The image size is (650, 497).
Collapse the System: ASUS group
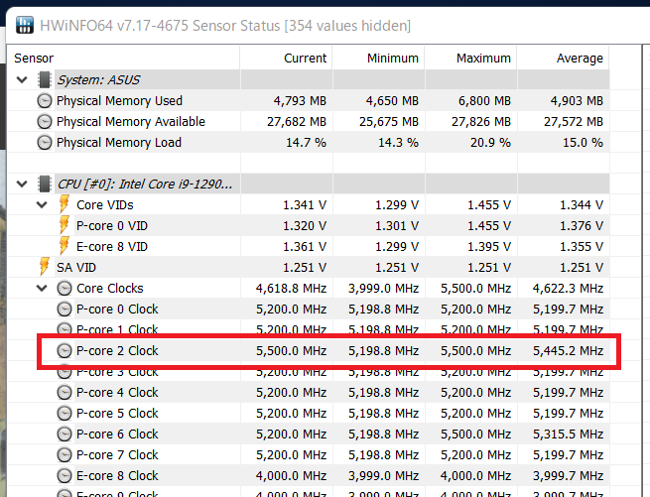click(x=22, y=79)
